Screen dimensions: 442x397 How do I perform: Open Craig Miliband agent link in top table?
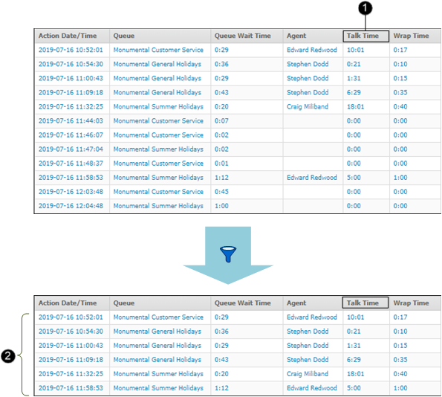point(308,106)
